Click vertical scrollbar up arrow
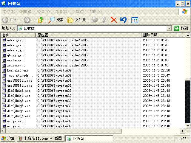This screenshot has height=143, width=191. pyautogui.click(x=188, y=35)
